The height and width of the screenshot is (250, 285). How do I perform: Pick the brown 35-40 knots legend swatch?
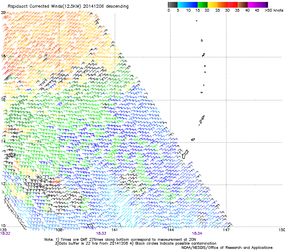click(243, 5)
